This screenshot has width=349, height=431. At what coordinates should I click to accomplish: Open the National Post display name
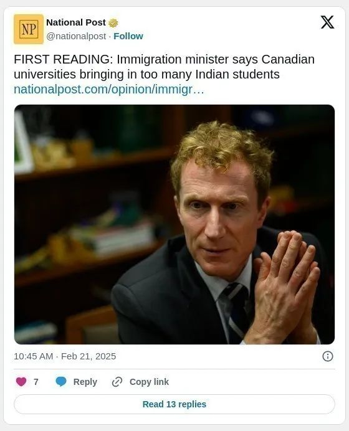coord(76,22)
